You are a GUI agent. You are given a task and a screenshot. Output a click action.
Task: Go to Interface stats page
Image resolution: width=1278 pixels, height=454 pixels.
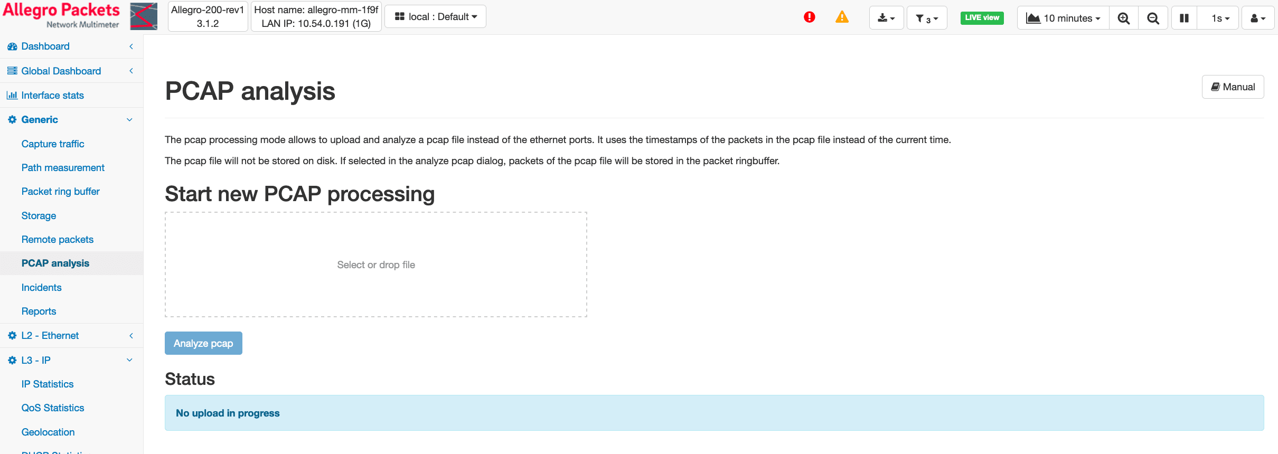click(52, 96)
